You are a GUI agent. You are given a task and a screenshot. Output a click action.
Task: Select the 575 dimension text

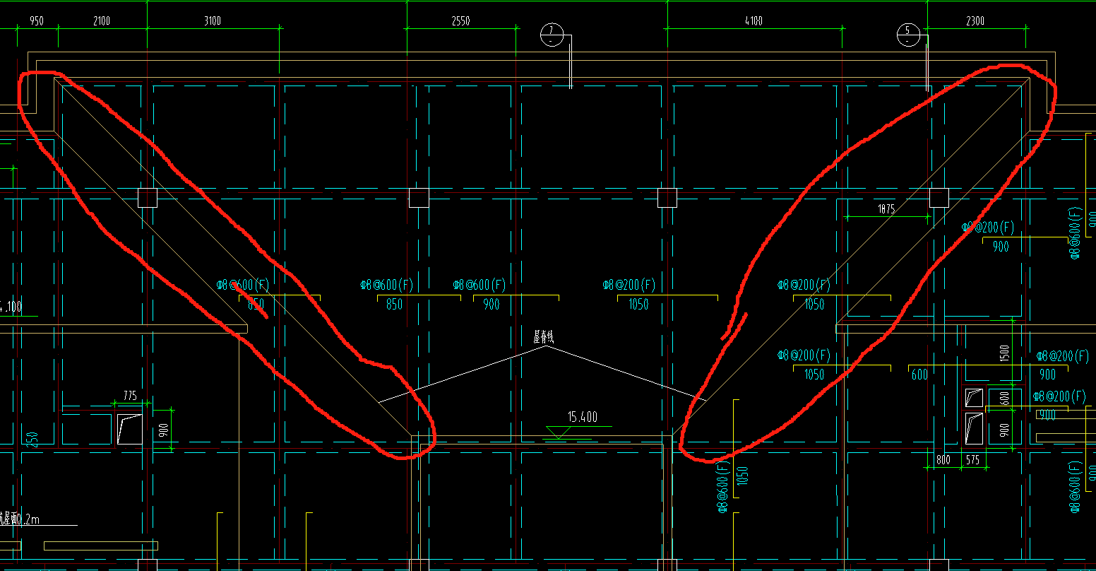972,460
